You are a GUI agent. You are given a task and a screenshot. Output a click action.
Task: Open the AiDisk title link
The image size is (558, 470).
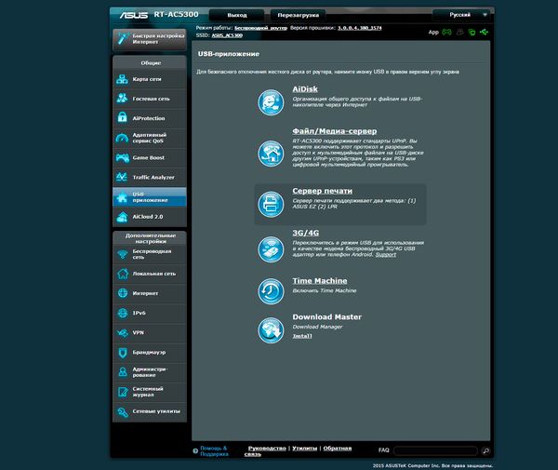[x=305, y=89]
